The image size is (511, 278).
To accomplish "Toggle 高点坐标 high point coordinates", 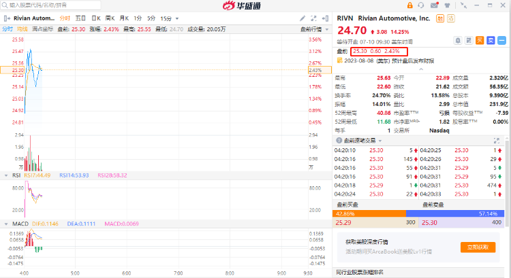I will (x=43, y=29).
